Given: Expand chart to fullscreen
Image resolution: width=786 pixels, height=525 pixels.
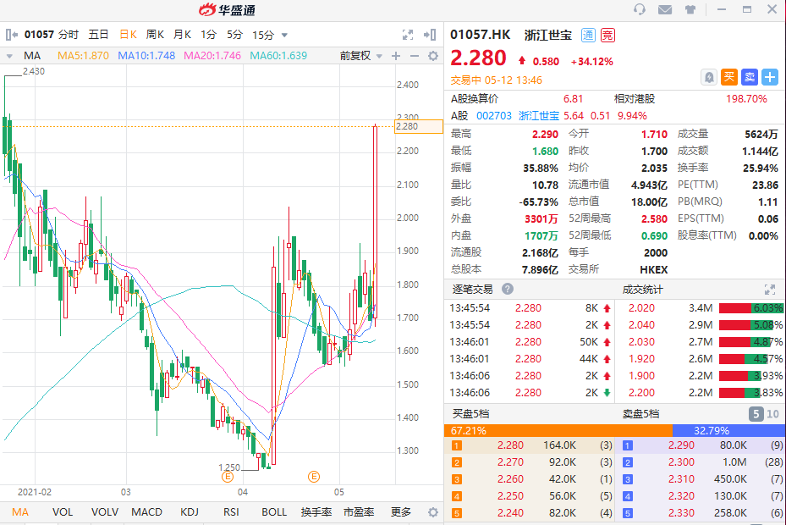Looking at the screenshot, I should pyautogui.click(x=408, y=35).
